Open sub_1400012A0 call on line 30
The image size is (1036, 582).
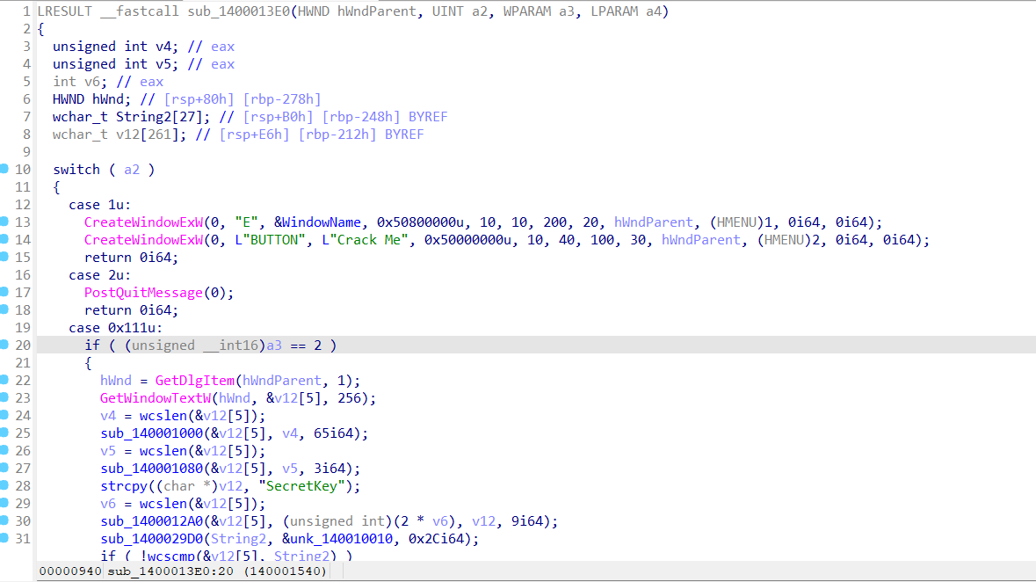tap(151, 521)
